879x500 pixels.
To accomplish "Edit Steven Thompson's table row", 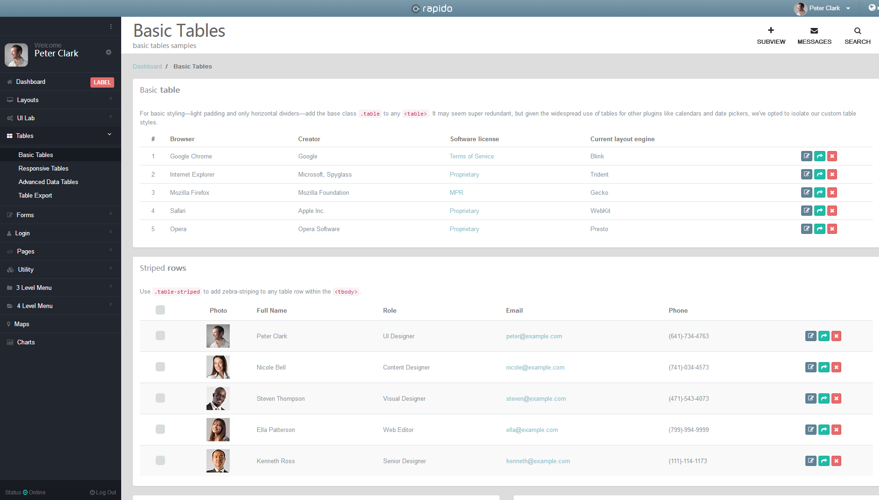I will 810,398.
